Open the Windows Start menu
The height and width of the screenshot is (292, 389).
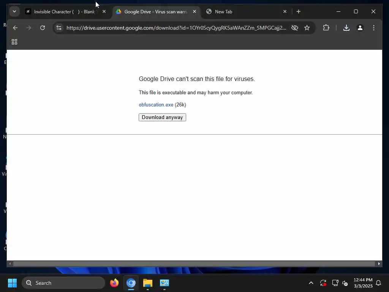tap(12, 283)
